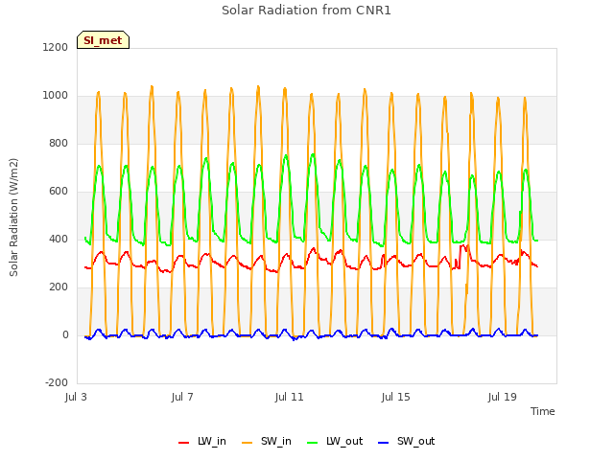This screenshot has width=614, height=460.
Task: Click the green LW_out legend color marker
Action: (x=313, y=443)
